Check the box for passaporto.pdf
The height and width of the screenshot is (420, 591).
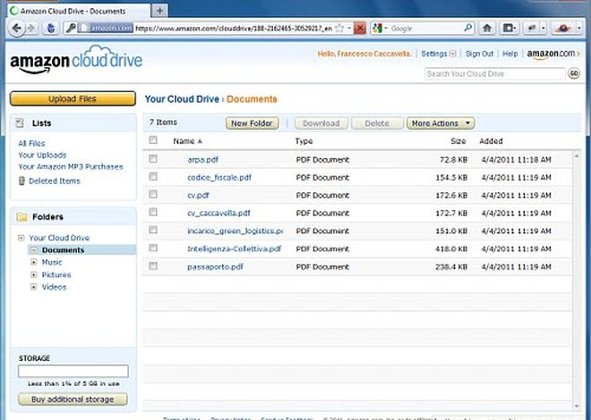tap(153, 266)
